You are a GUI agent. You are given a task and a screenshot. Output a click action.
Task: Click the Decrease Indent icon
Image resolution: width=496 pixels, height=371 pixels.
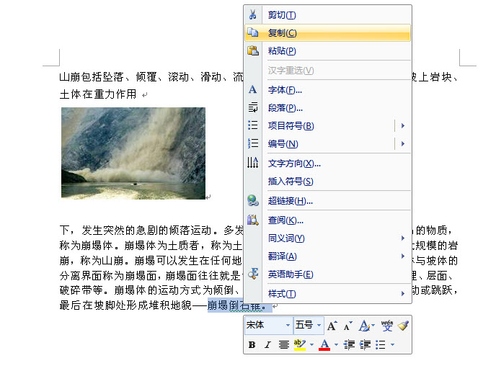pos(349,345)
